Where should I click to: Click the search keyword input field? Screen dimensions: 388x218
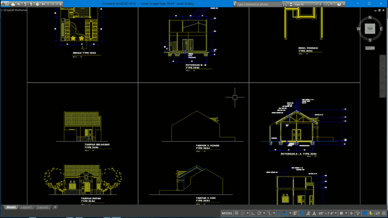point(259,4)
